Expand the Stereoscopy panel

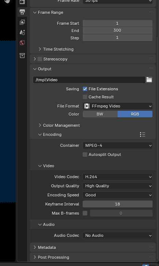35,59
